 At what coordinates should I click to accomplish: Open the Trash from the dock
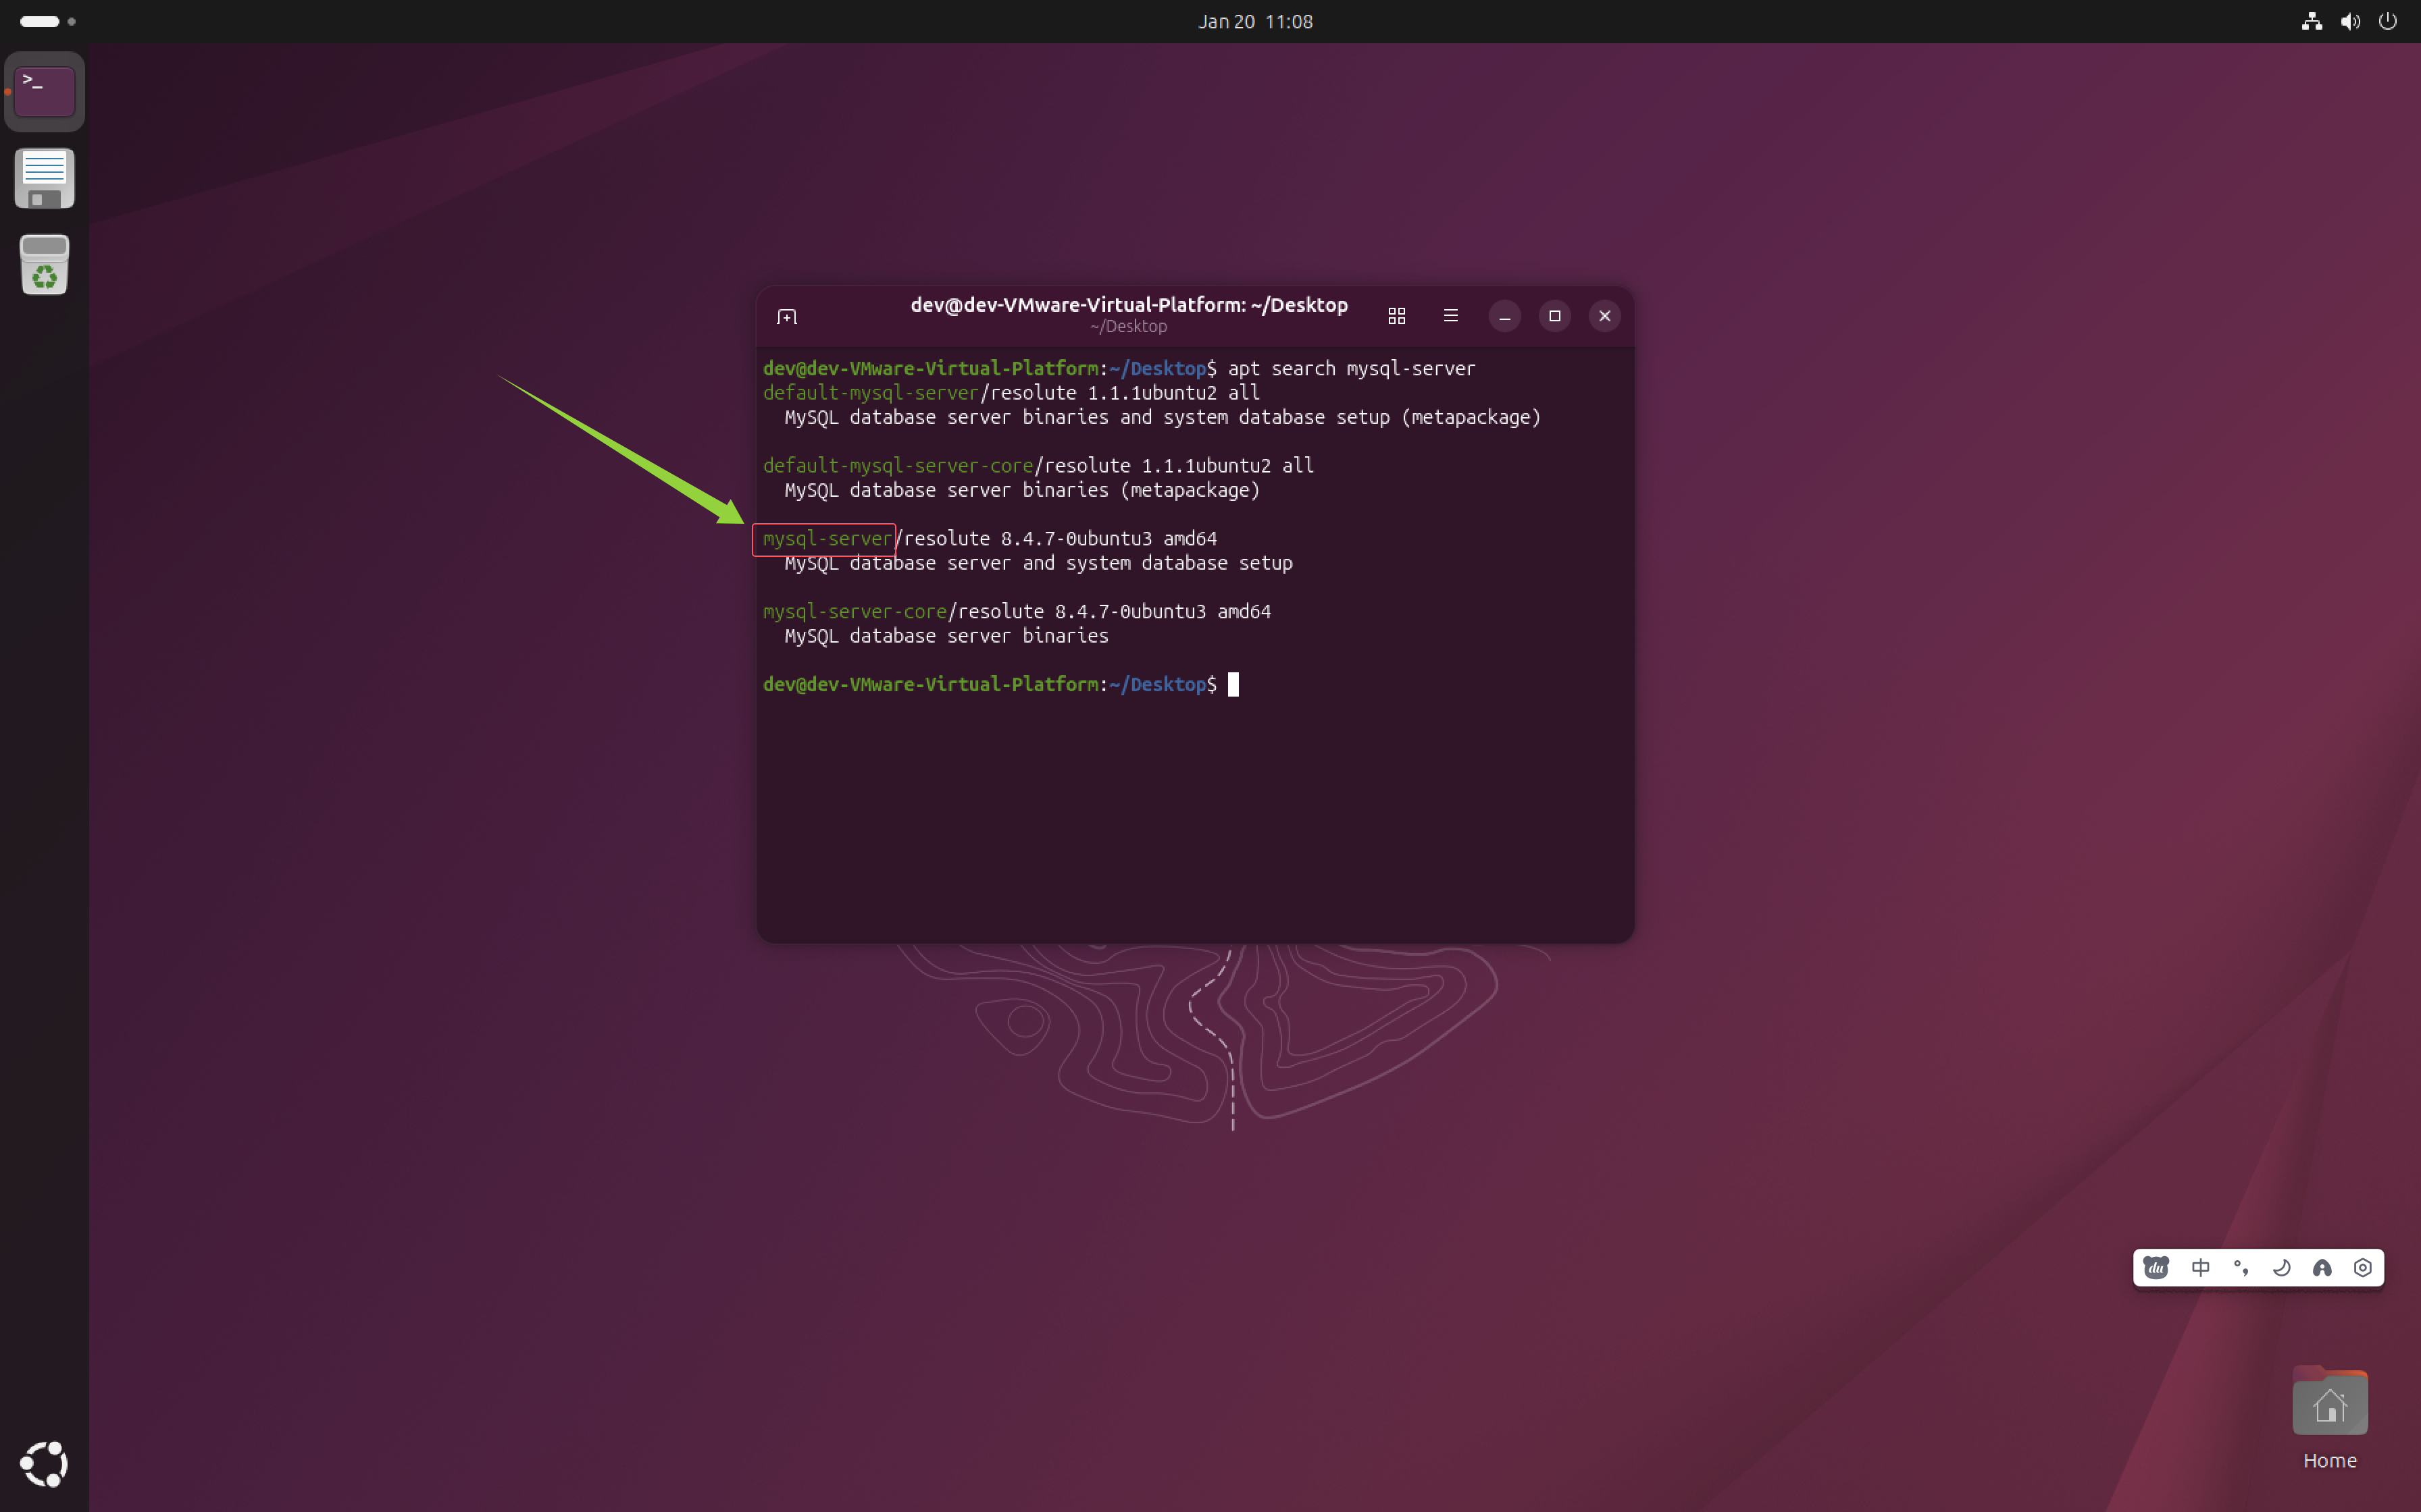(x=44, y=265)
